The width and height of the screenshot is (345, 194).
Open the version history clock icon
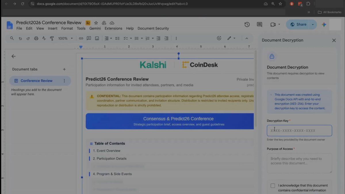(x=247, y=25)
